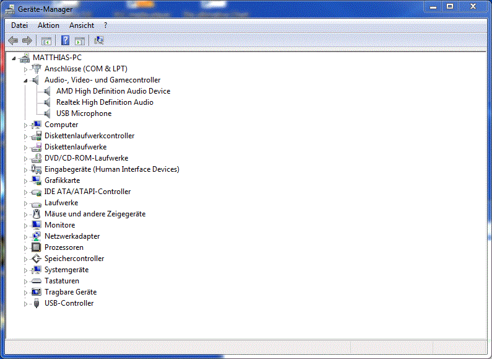Viewport: 492px width, 359px height.
Task: Expand the Prozessoren category
Action: 25,248
